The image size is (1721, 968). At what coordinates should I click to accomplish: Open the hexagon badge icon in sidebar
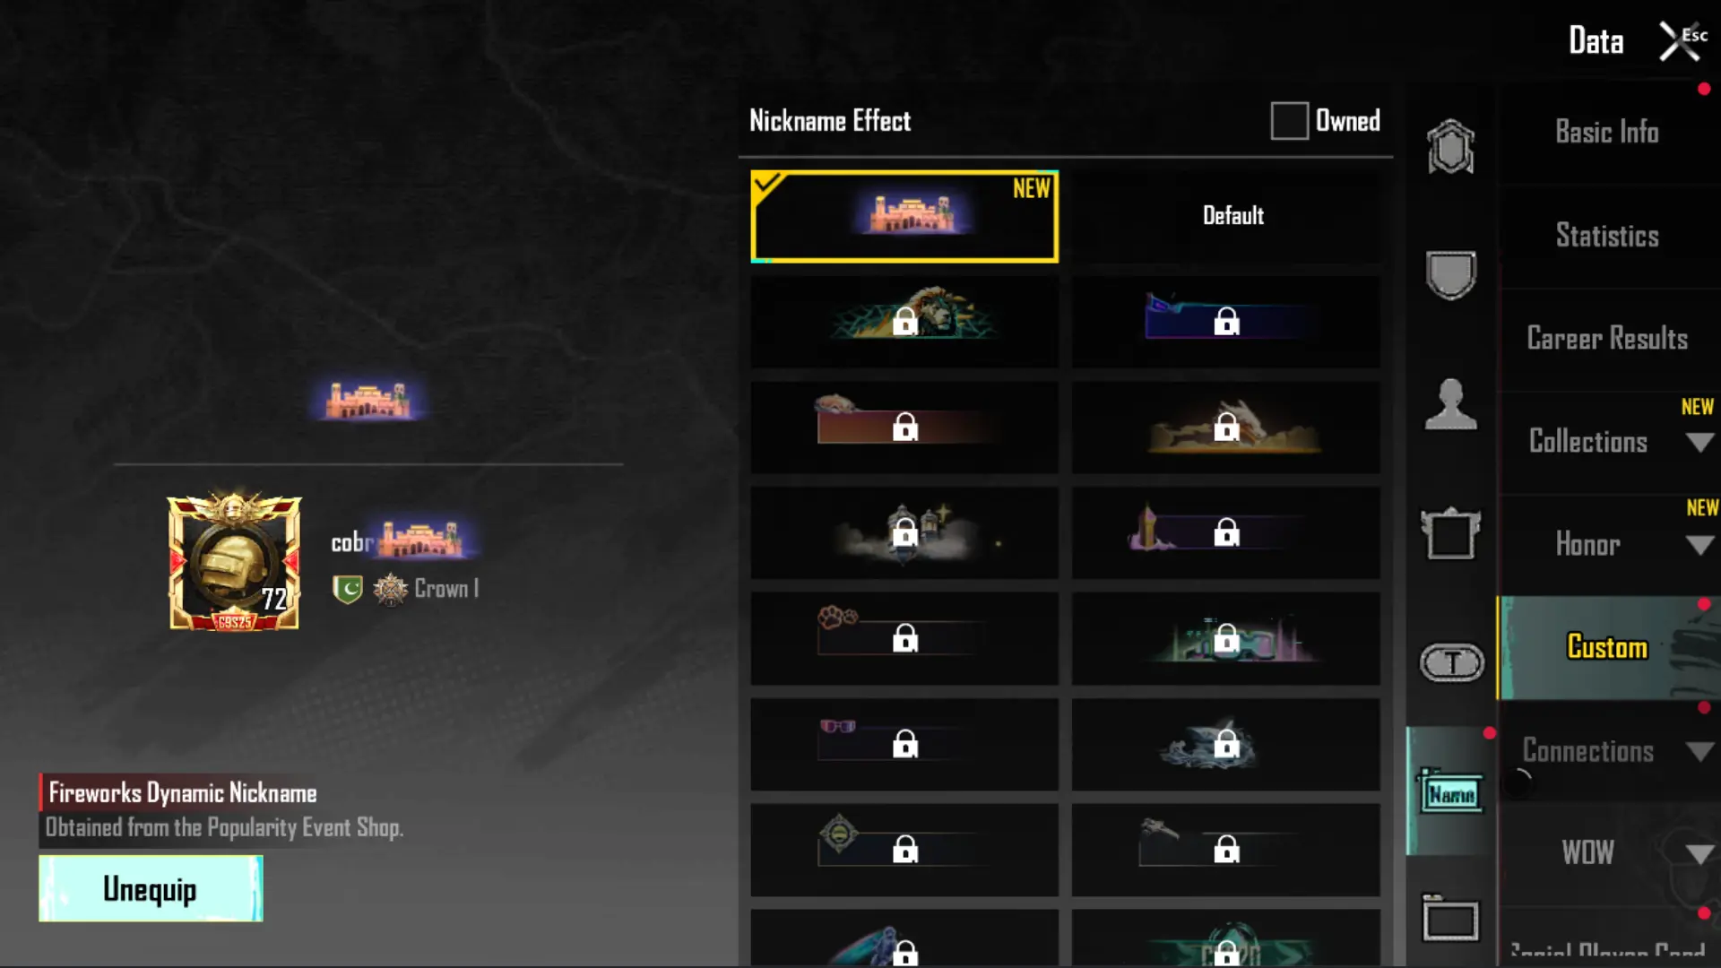pyautogui.click(x=1450, y=146)
